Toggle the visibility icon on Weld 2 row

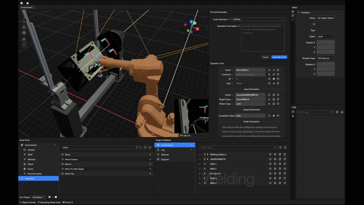(x=270, y=169)
